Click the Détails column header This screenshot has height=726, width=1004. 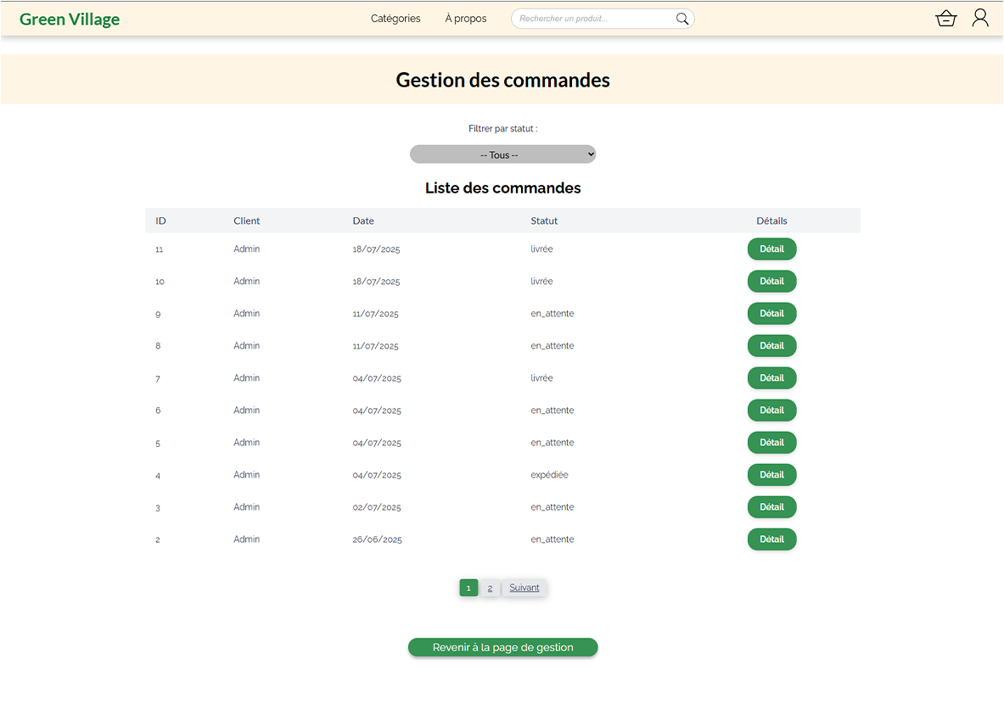[771, 221]
